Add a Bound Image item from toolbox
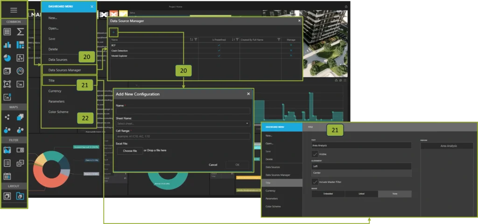478x224 pixels. click(x=7, y=97)
